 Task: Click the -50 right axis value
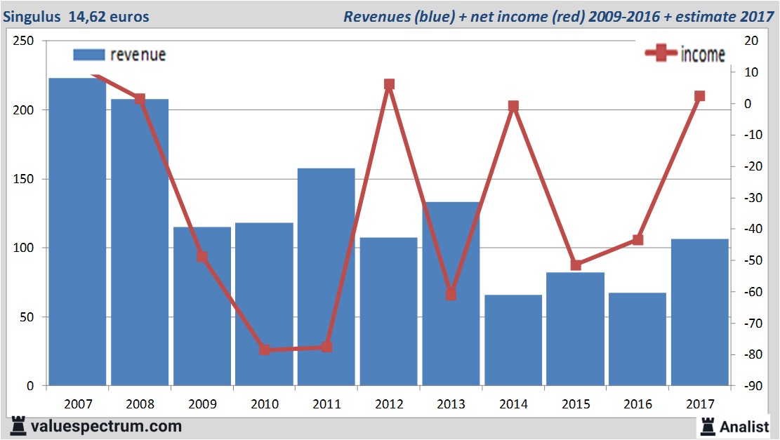(x=752, y=260)
